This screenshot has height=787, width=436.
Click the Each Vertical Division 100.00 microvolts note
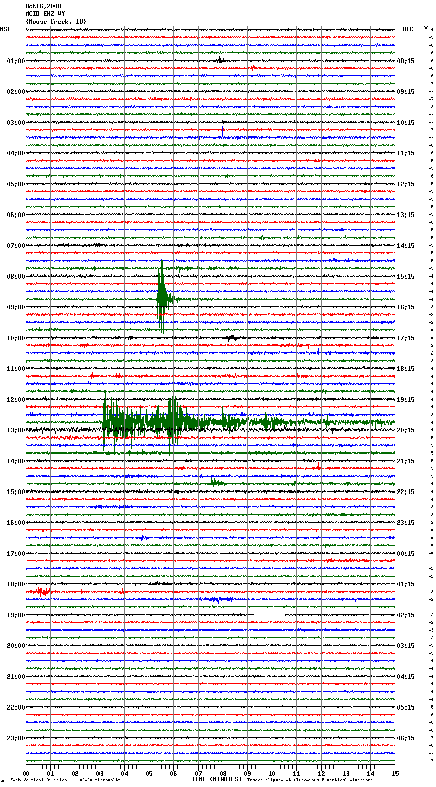coord(65,780)
